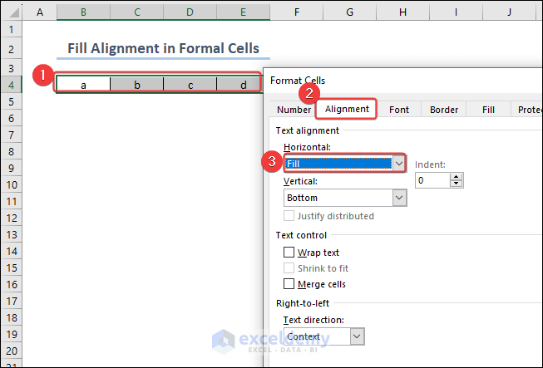Click the select-all corner of the sheet
This screenshot has width=543, height=368.
(11, 12)
